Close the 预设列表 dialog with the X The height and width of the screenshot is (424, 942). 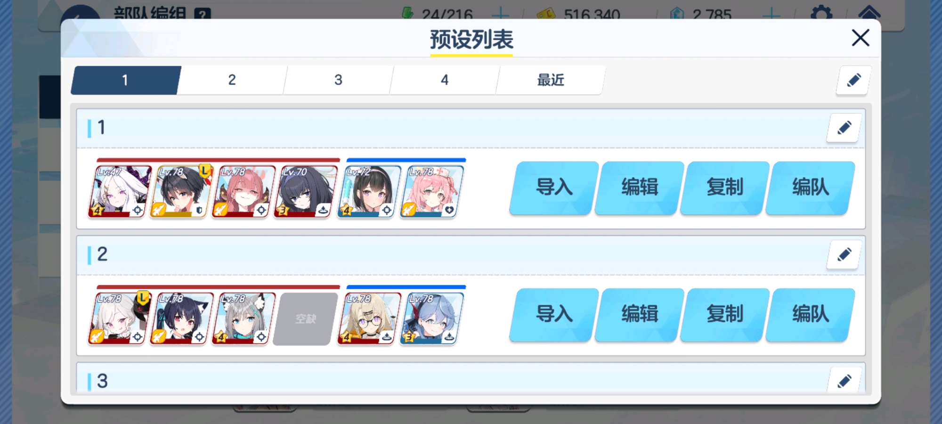(860, 38)
